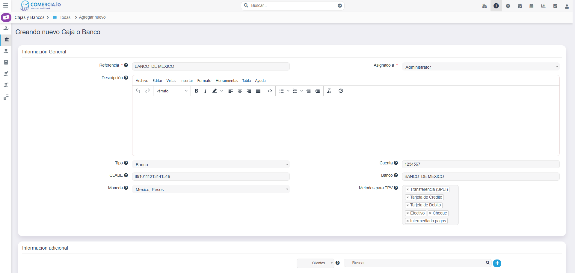
Task: Remove Cheque tag
Action: tap(430, 213)
